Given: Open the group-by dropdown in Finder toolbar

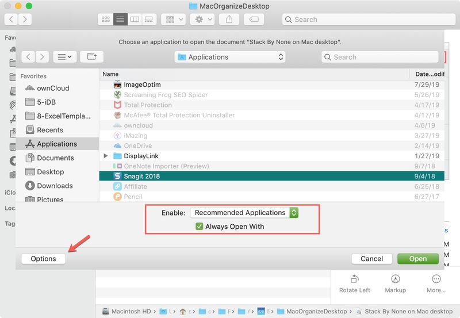Looking at the screenshot, I should click(174, 20).
